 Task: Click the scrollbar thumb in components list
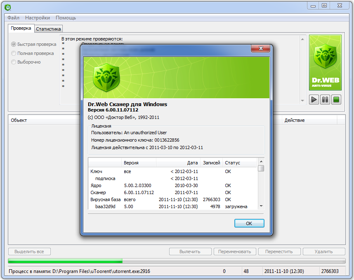pyautogui.click(x=261, y=168)
